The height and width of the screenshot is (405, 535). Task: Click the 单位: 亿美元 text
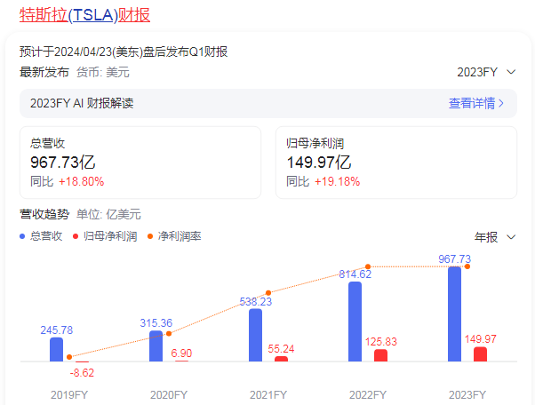(108, 214)
